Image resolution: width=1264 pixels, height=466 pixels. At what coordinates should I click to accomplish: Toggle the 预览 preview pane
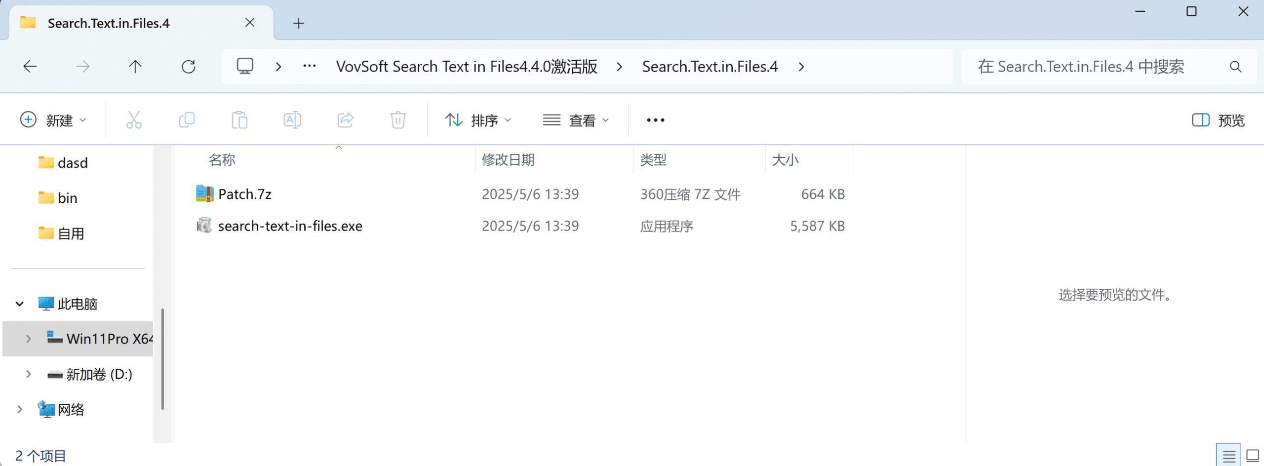point(1218,120)
